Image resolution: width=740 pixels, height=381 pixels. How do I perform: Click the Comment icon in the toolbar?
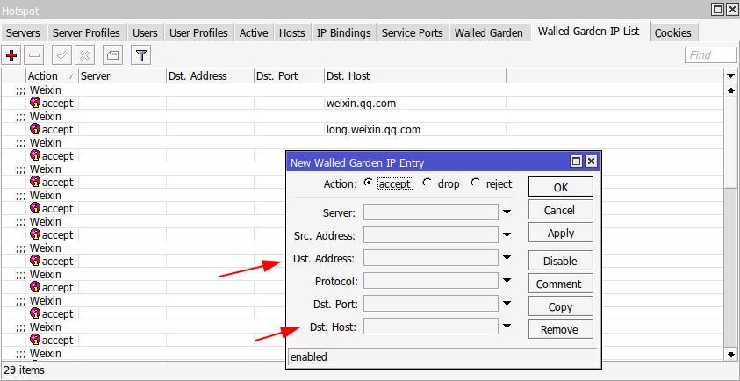point(113,55)
